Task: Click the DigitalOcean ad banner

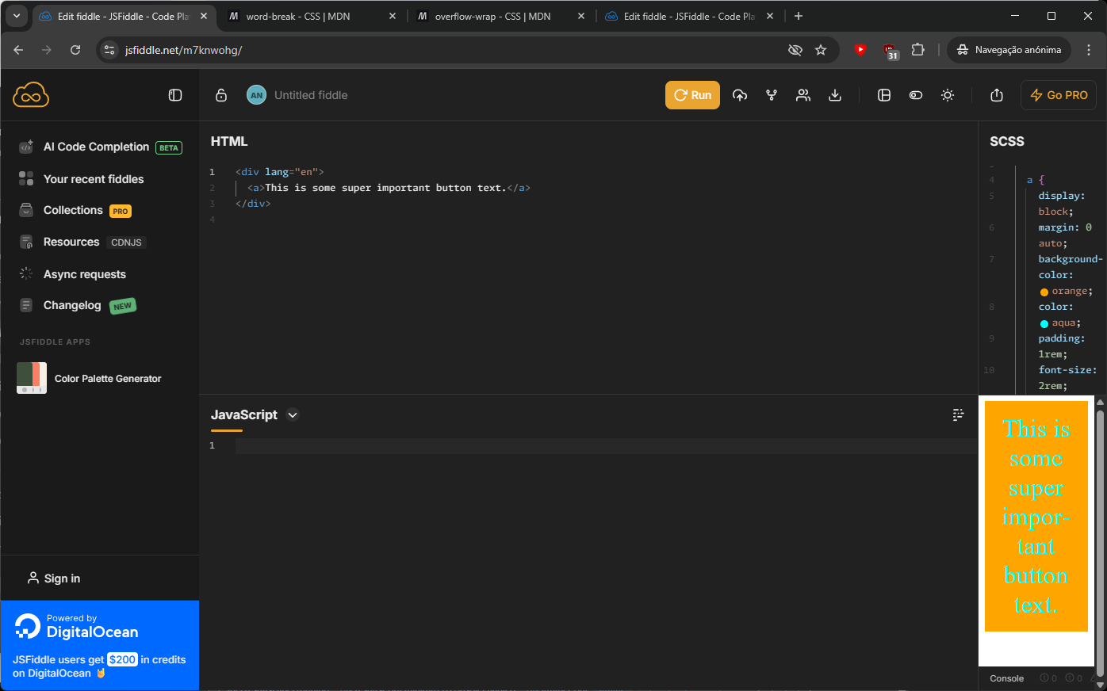Action: click(100, 645)
